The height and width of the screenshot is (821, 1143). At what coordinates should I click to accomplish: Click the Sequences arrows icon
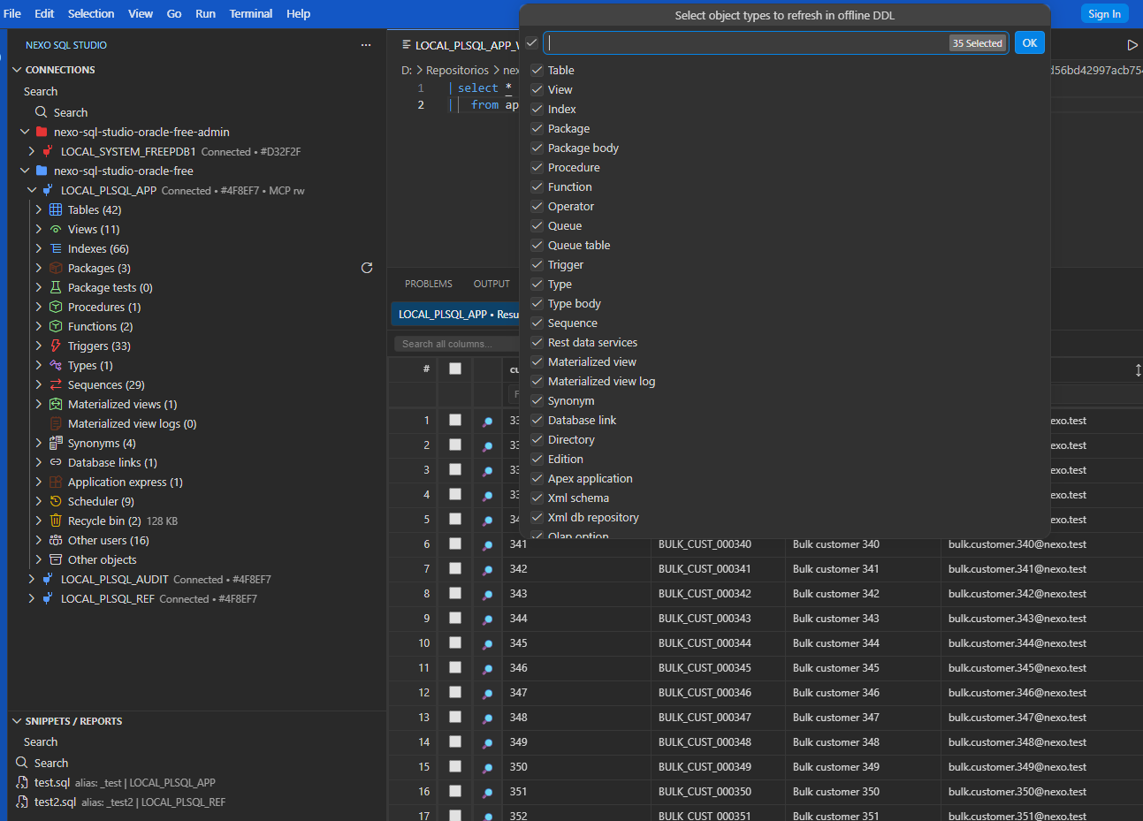(56, 384)
